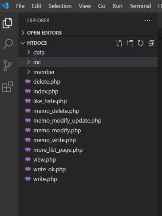Viewport: 162px width, 216px height.
Task: Open delete.php file
Action: tap(47, 82)
